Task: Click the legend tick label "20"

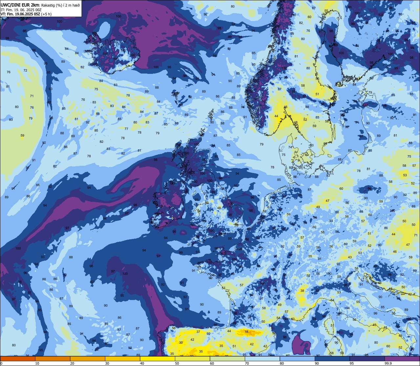Action: pos(72,363)
